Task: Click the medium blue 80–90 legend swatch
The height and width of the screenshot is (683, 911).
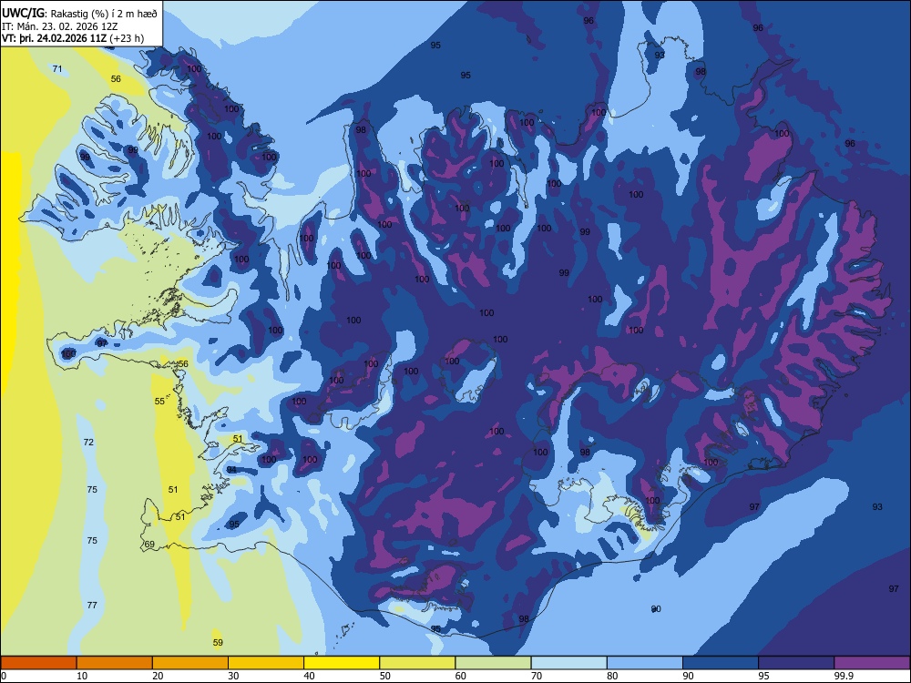Action: [x=645, y=663]
